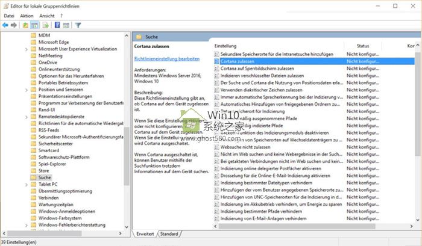This screenshot has height=246, width=422.
Task: Click tree pane horizontal scroll right arrow
Action: click(x=120, y=233)
